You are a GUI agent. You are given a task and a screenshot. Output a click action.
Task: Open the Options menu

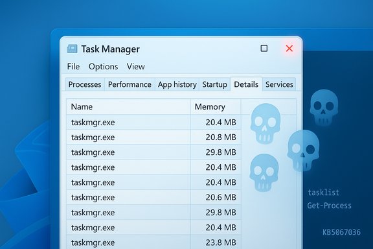click(x=103, y=67)
